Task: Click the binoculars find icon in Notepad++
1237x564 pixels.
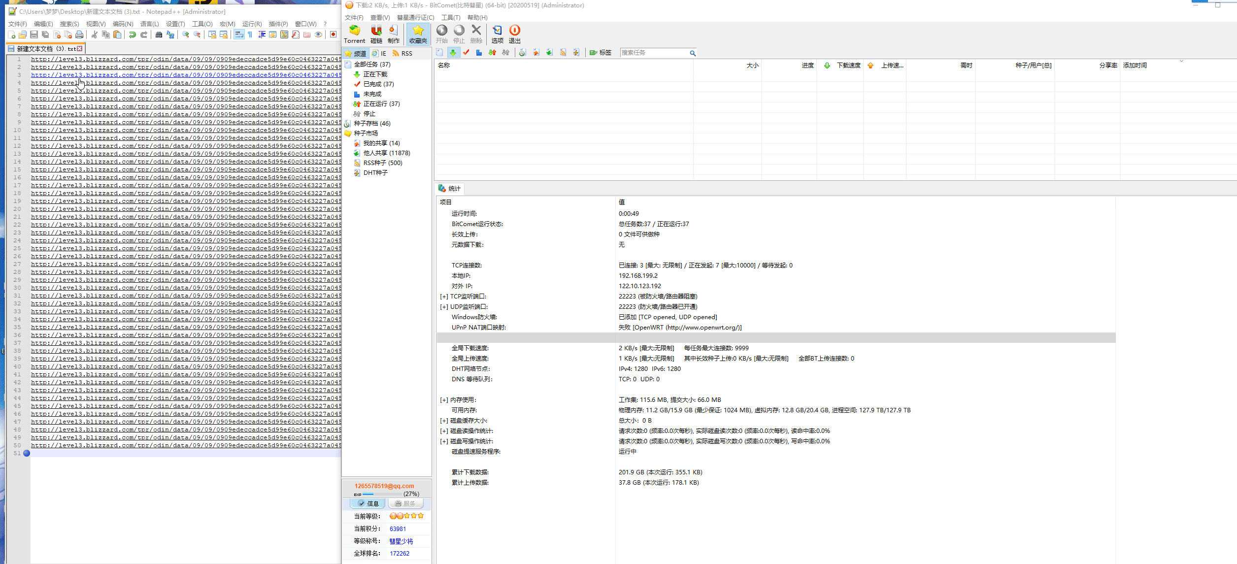Action: click(159, 34)
